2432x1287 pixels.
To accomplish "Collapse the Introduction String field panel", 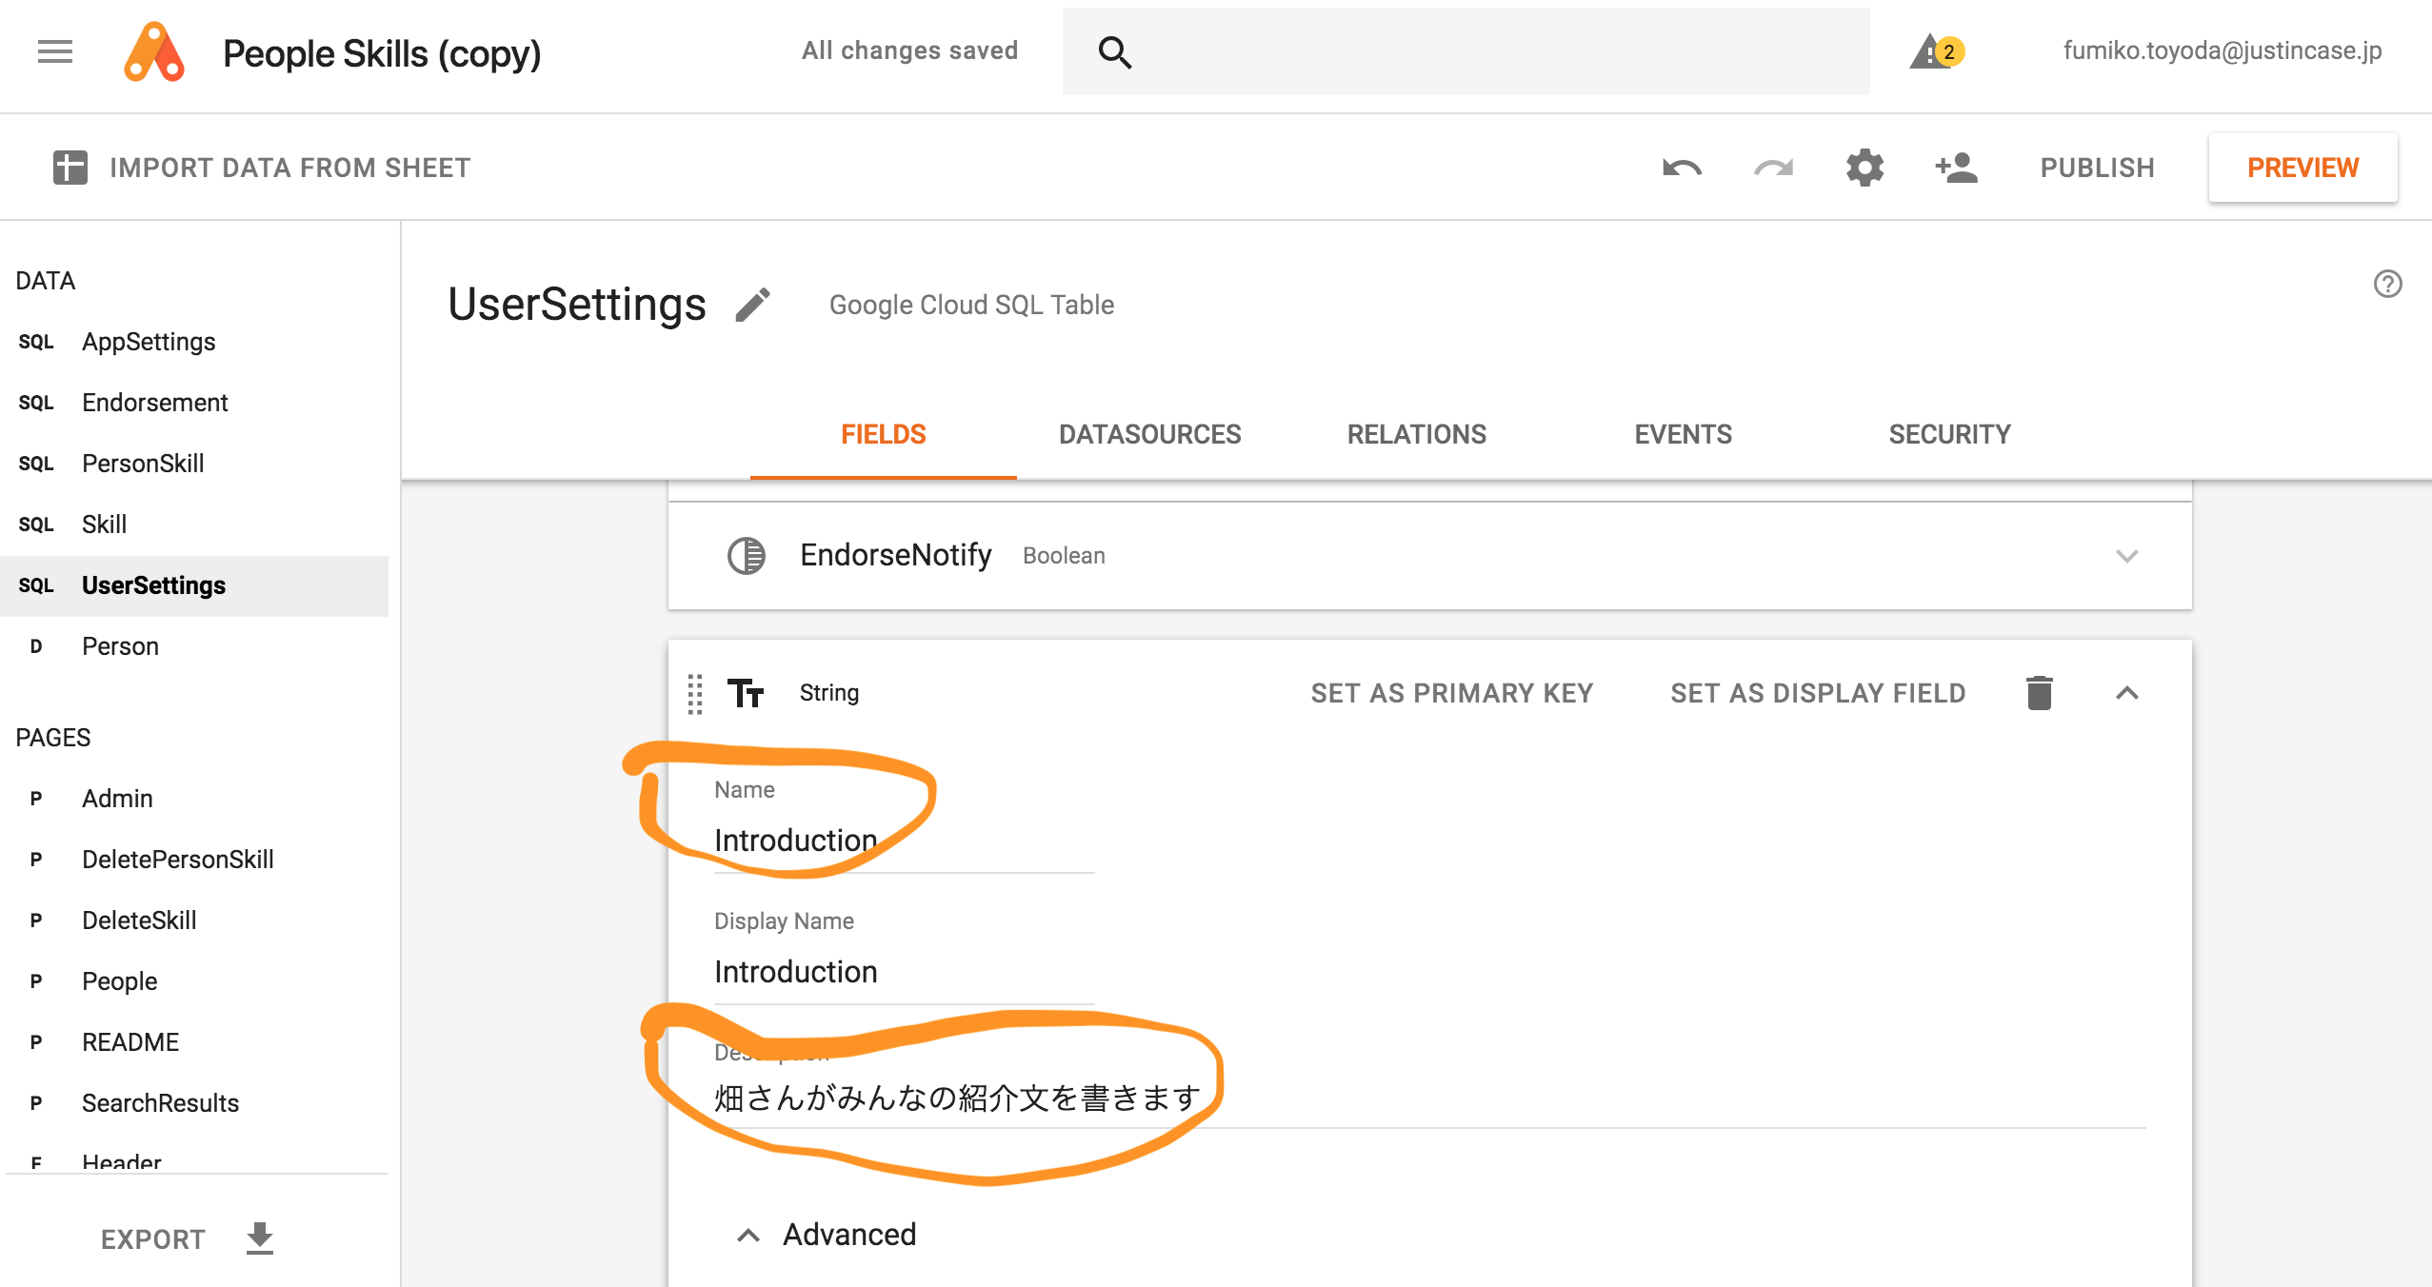I will (2126, 693).
